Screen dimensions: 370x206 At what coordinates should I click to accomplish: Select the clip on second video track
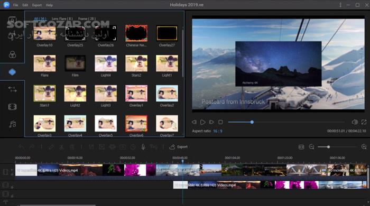point(270,185)
